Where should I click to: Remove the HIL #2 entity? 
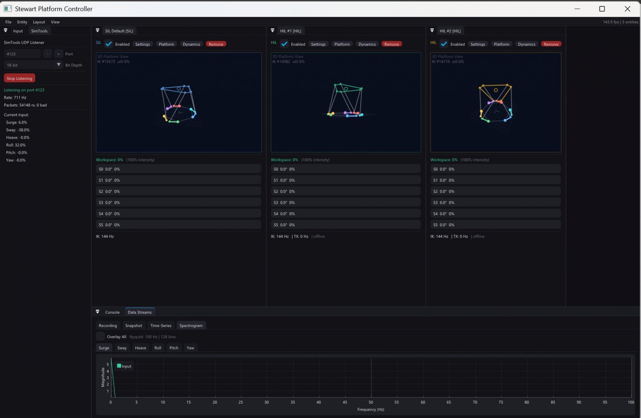551,44
